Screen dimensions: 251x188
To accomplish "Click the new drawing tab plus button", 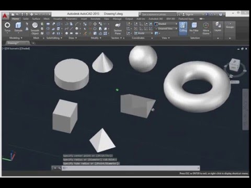I will 33,43.
